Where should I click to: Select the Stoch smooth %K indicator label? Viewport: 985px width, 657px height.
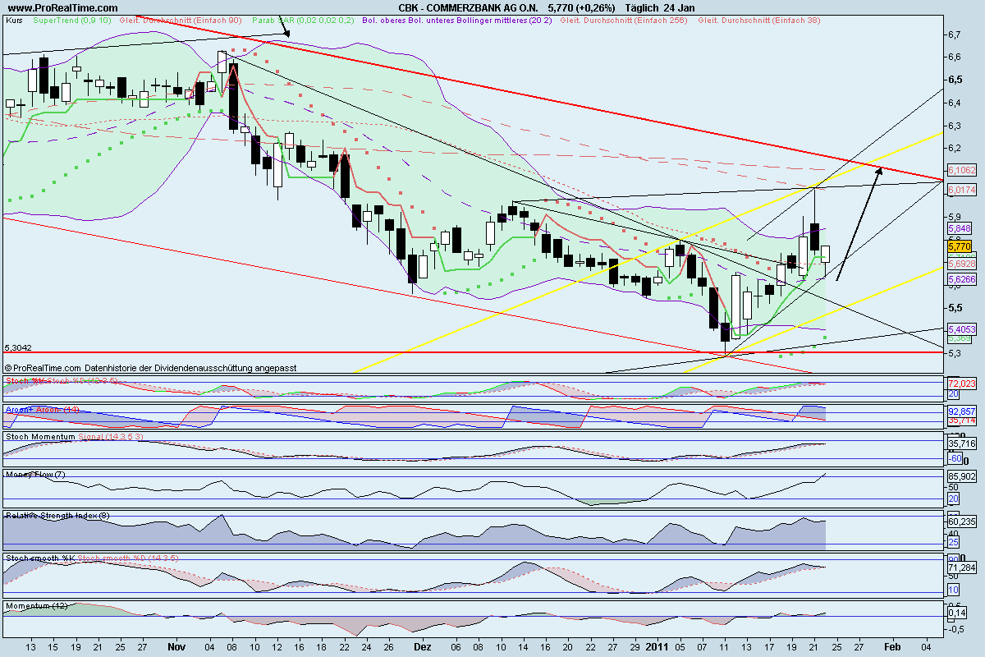click(x=39, y=558)
